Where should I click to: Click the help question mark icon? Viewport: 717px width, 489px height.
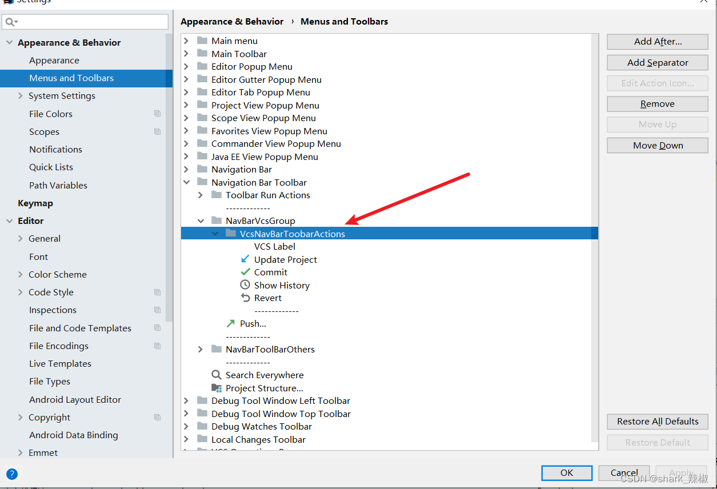pyautogui.click(x=12, y=474)
